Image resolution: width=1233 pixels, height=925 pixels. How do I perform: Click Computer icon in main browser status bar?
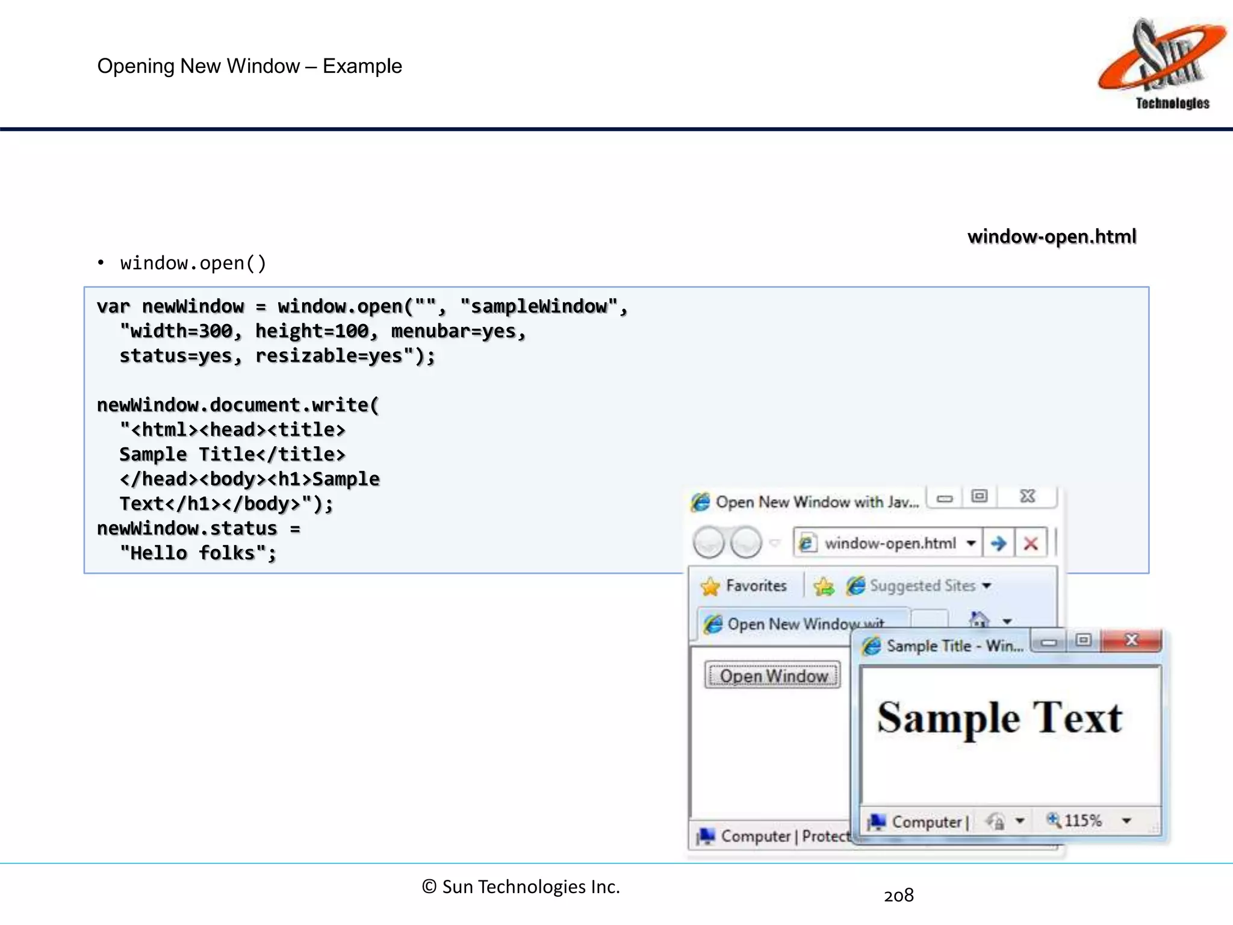pos(706,836)
